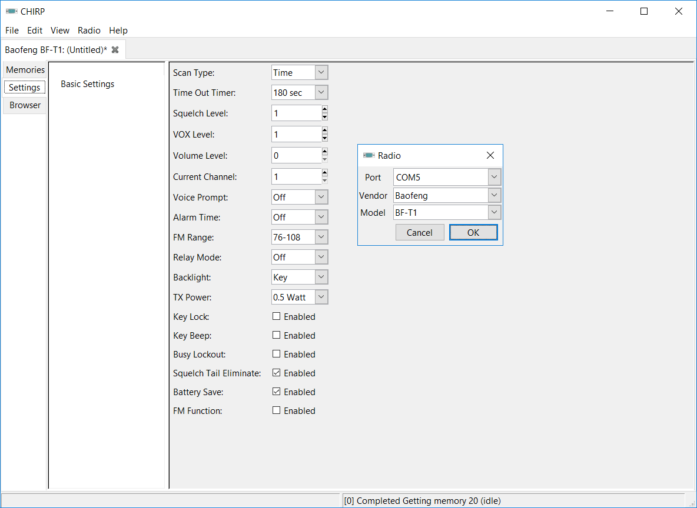
Task: Decrease Squelch Level with down arrow
Action: pos(325,117)
